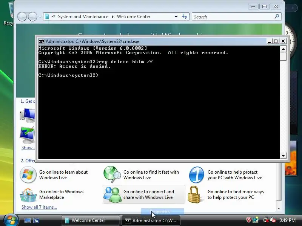Click Welcome Center breadcrumb

pos(134,17)
